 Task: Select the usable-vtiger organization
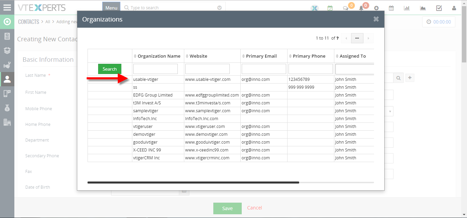coord(146,79)
